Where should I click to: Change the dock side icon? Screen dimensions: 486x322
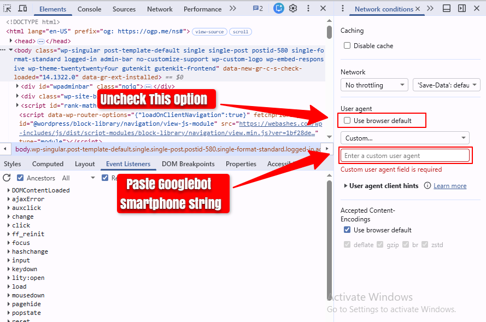point(446,8)
